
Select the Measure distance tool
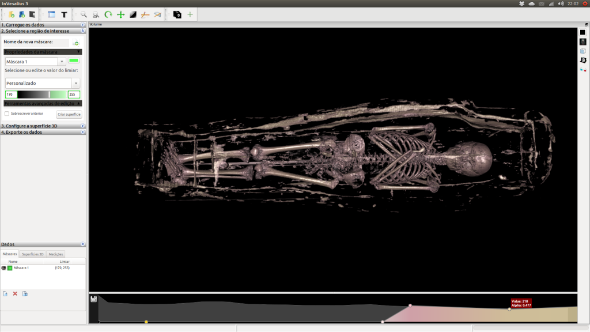pyautogui.click(x=145, y=14)
